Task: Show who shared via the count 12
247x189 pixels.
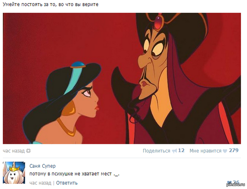Action: 181,150
